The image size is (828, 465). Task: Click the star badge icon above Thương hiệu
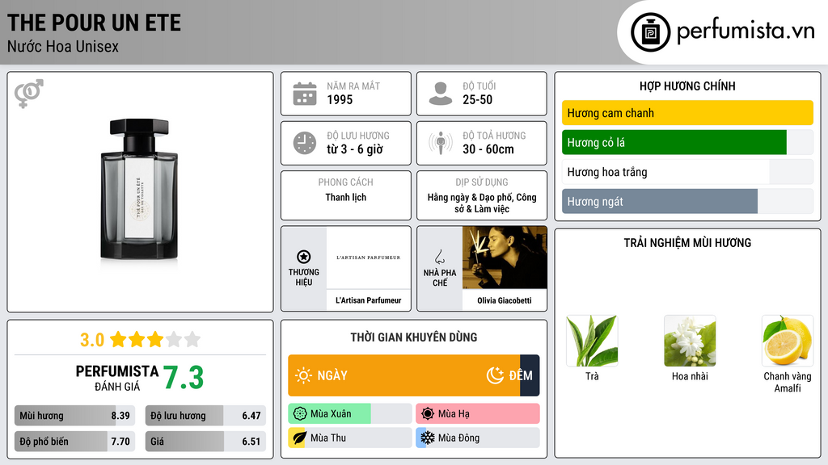tap(304, 257)
